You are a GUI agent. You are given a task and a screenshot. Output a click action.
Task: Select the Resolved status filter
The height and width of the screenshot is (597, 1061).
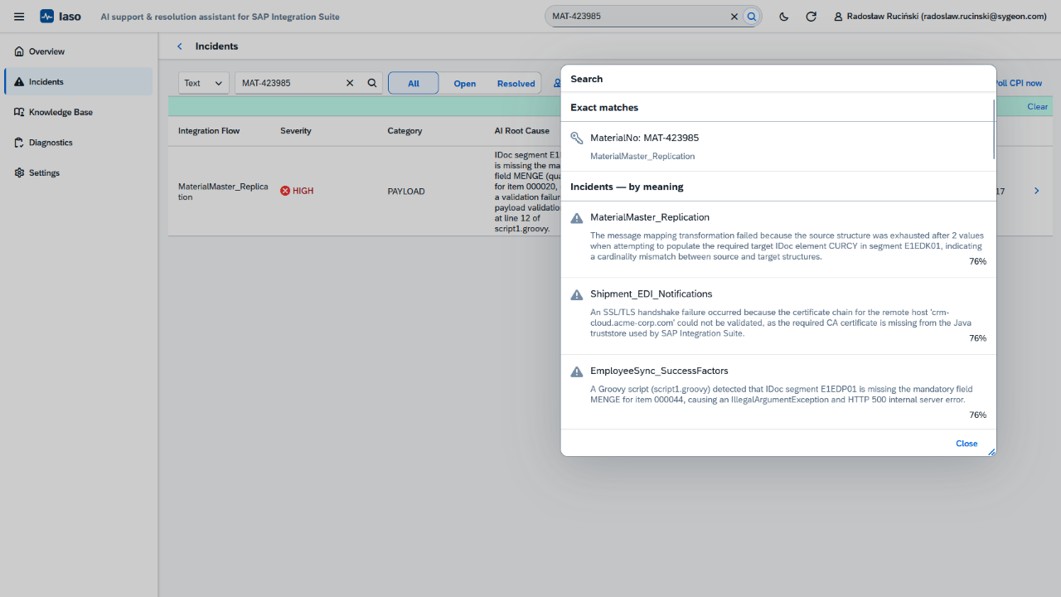click(x=516, y=83)
